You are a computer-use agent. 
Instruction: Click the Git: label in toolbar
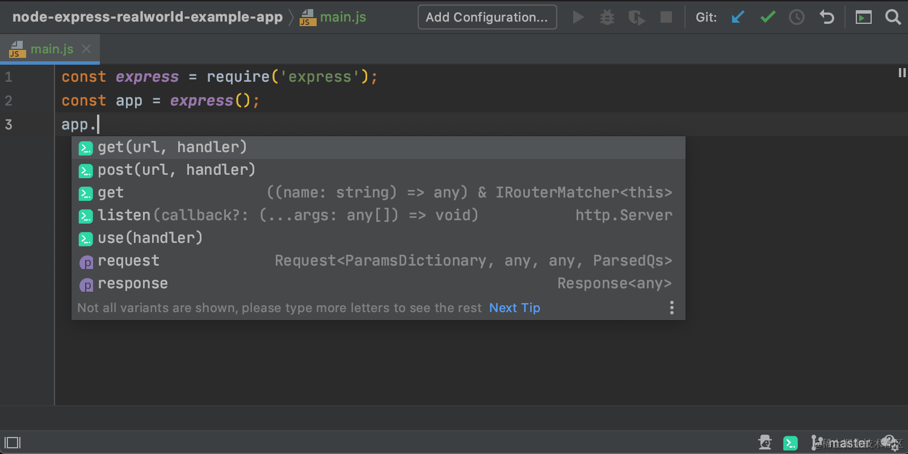pos(706,18)
